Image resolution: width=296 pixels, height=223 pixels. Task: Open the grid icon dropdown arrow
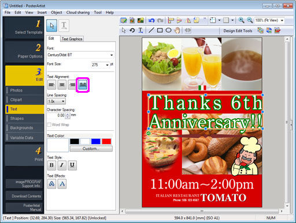coord(232,20)
